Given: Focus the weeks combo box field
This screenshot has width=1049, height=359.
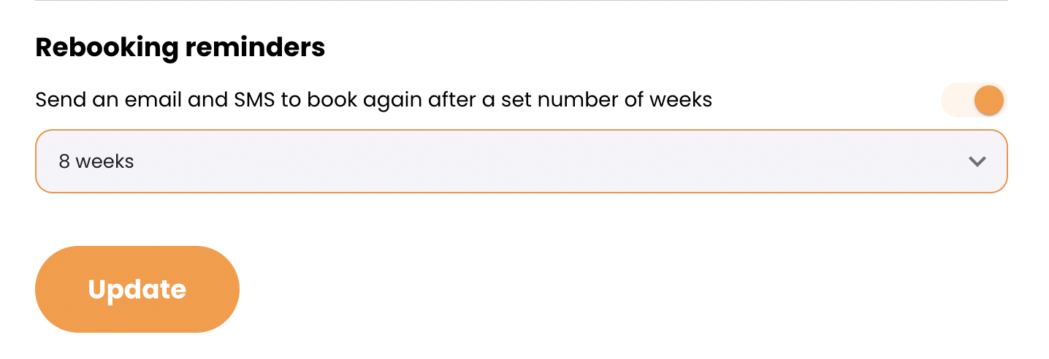Looking at the screenshot, I should tap(521, 161).
